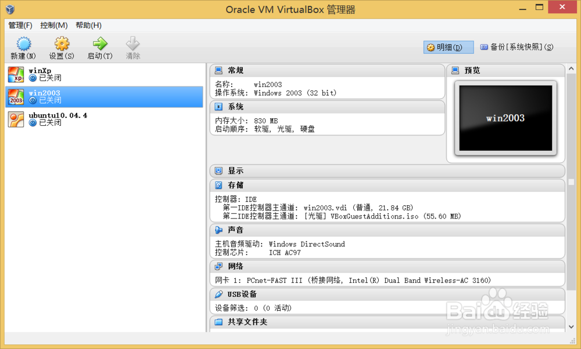Click the 共享文件夹 shared folder icon
This screenshot has width=581, height=349.
pos(218,322)
